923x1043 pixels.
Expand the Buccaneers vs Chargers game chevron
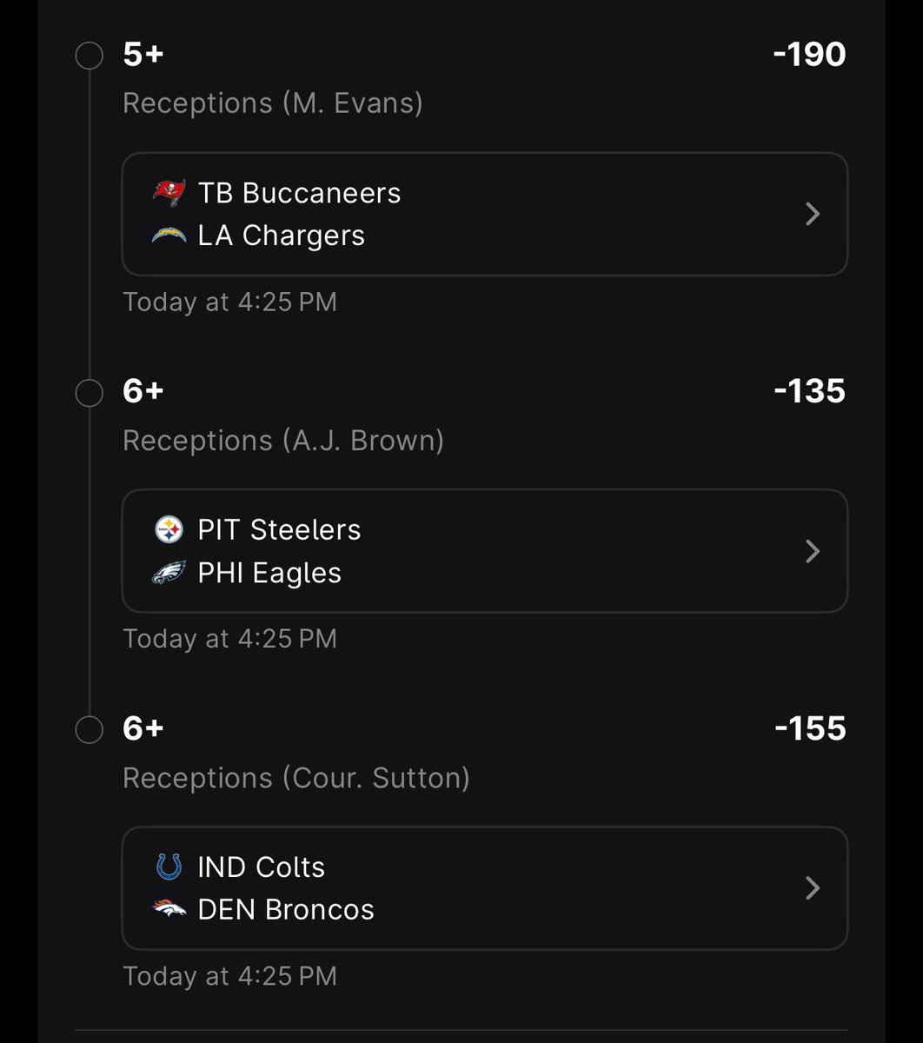tap(813, 214)
